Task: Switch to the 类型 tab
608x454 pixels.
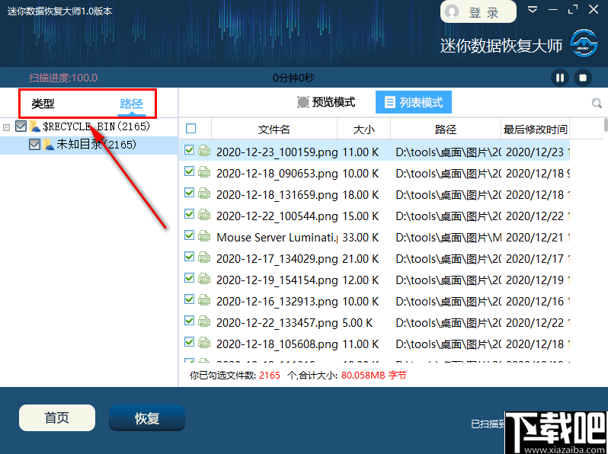Action: click(x=43, y=104)
